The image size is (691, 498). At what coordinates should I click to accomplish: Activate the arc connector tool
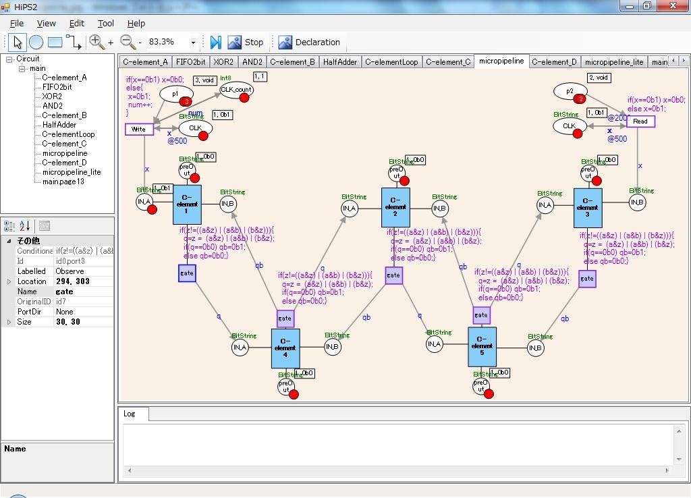pos(74,43)
